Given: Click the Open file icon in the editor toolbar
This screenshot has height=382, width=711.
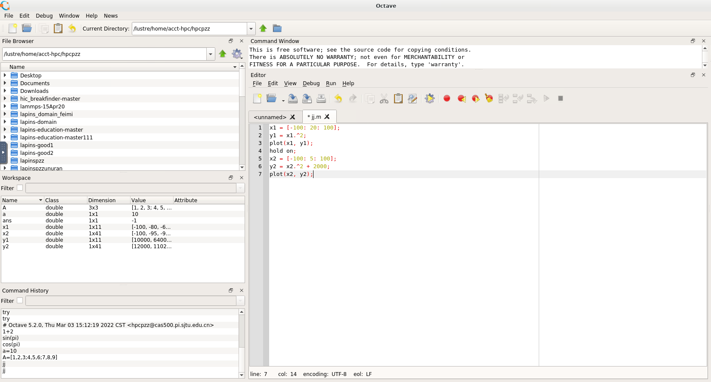Looking at the screenshot, I should tap(271, 99).
